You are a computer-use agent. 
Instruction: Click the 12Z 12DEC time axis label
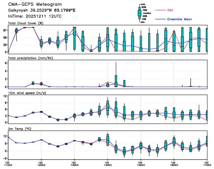coord(42,164)
